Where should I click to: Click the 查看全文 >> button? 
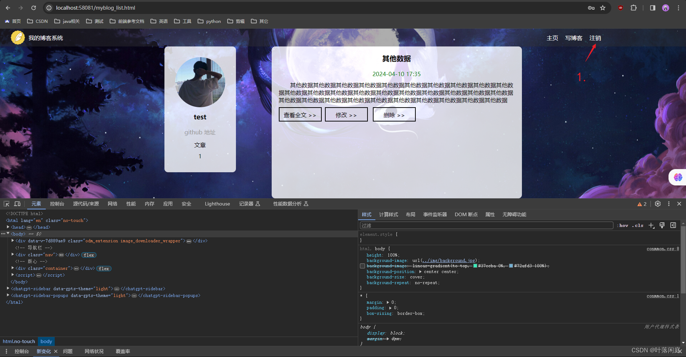pos(300,115)
